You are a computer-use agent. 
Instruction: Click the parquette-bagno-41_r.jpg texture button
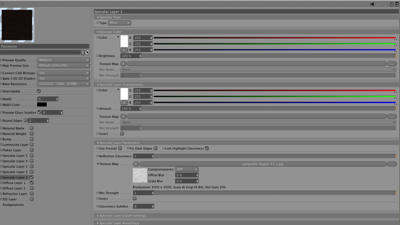263,164
